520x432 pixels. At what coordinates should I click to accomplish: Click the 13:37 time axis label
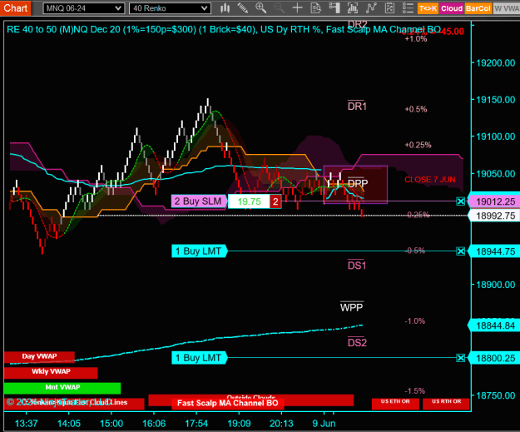pyautogui.click(x=26, y=424)
